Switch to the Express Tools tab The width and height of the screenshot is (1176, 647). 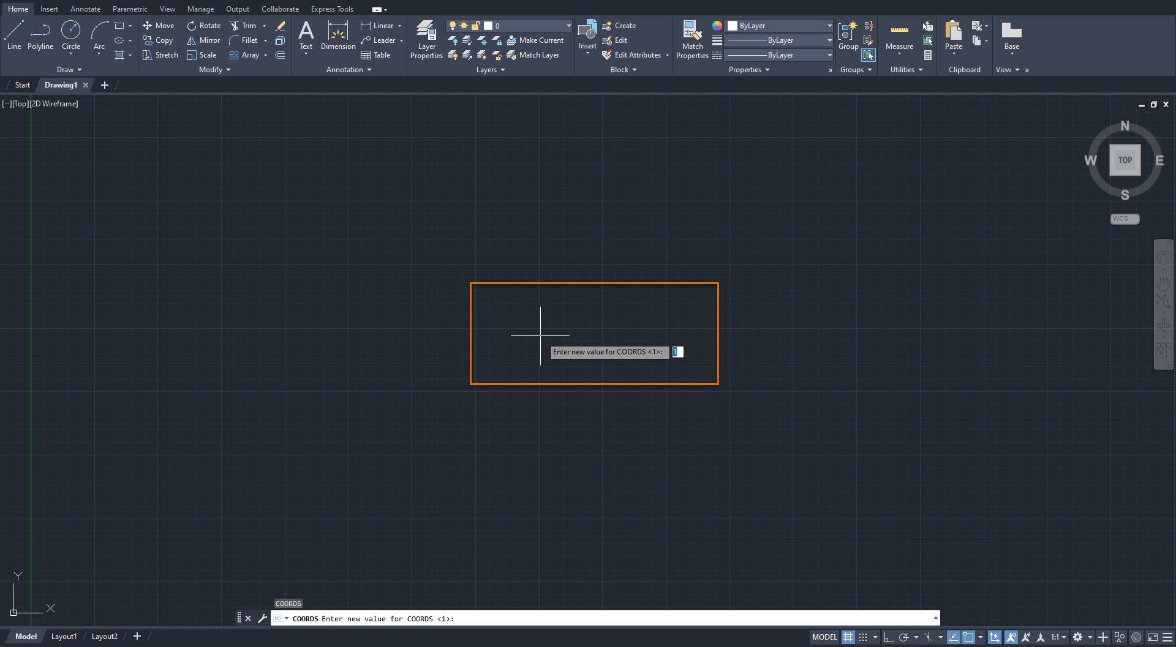332,9
